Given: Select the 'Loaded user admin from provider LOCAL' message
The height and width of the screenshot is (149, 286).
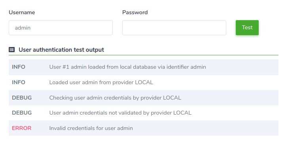Looking at the screenshot, I should [101, 82].
